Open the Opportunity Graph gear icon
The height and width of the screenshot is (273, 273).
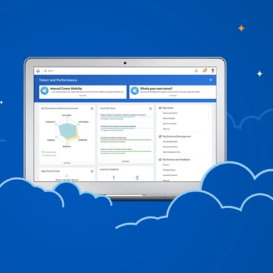point(92,171)
